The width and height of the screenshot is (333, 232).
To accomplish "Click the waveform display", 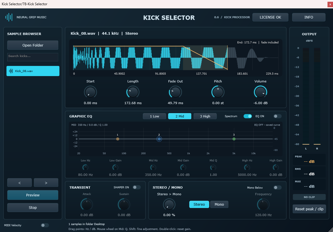I will 176,58.
